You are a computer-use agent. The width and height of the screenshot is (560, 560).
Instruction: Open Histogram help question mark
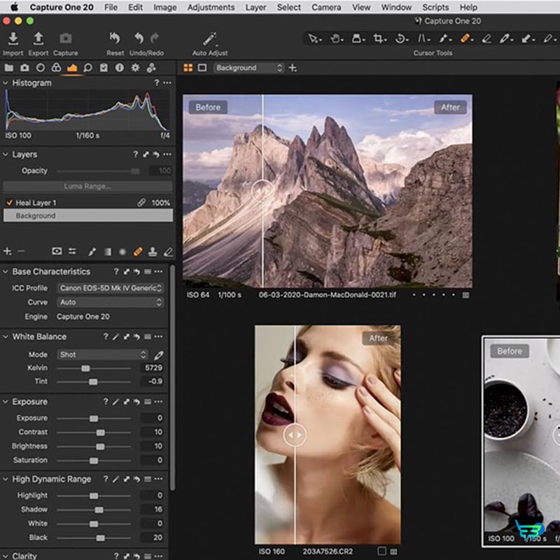[x=156, y=83]
